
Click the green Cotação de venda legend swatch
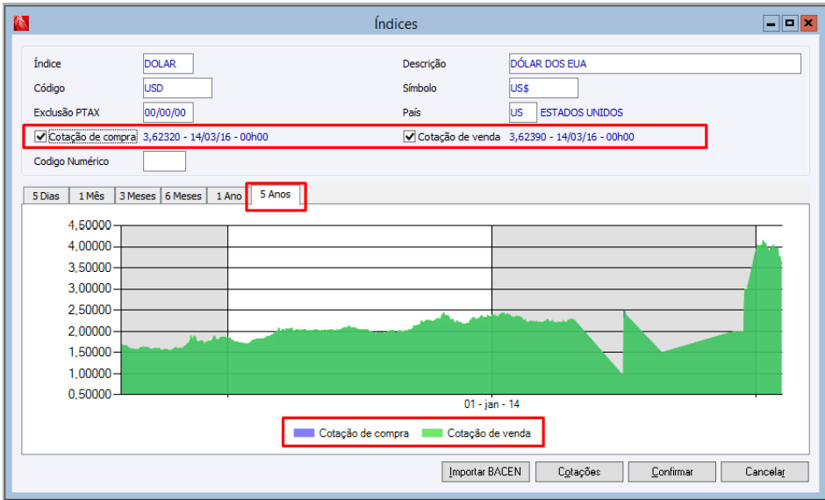coord(432,433)
